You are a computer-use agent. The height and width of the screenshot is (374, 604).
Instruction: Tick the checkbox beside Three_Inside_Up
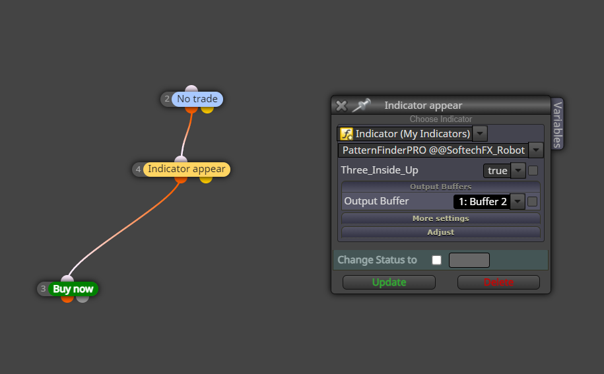pyautogui.click(x=533, y=170)
